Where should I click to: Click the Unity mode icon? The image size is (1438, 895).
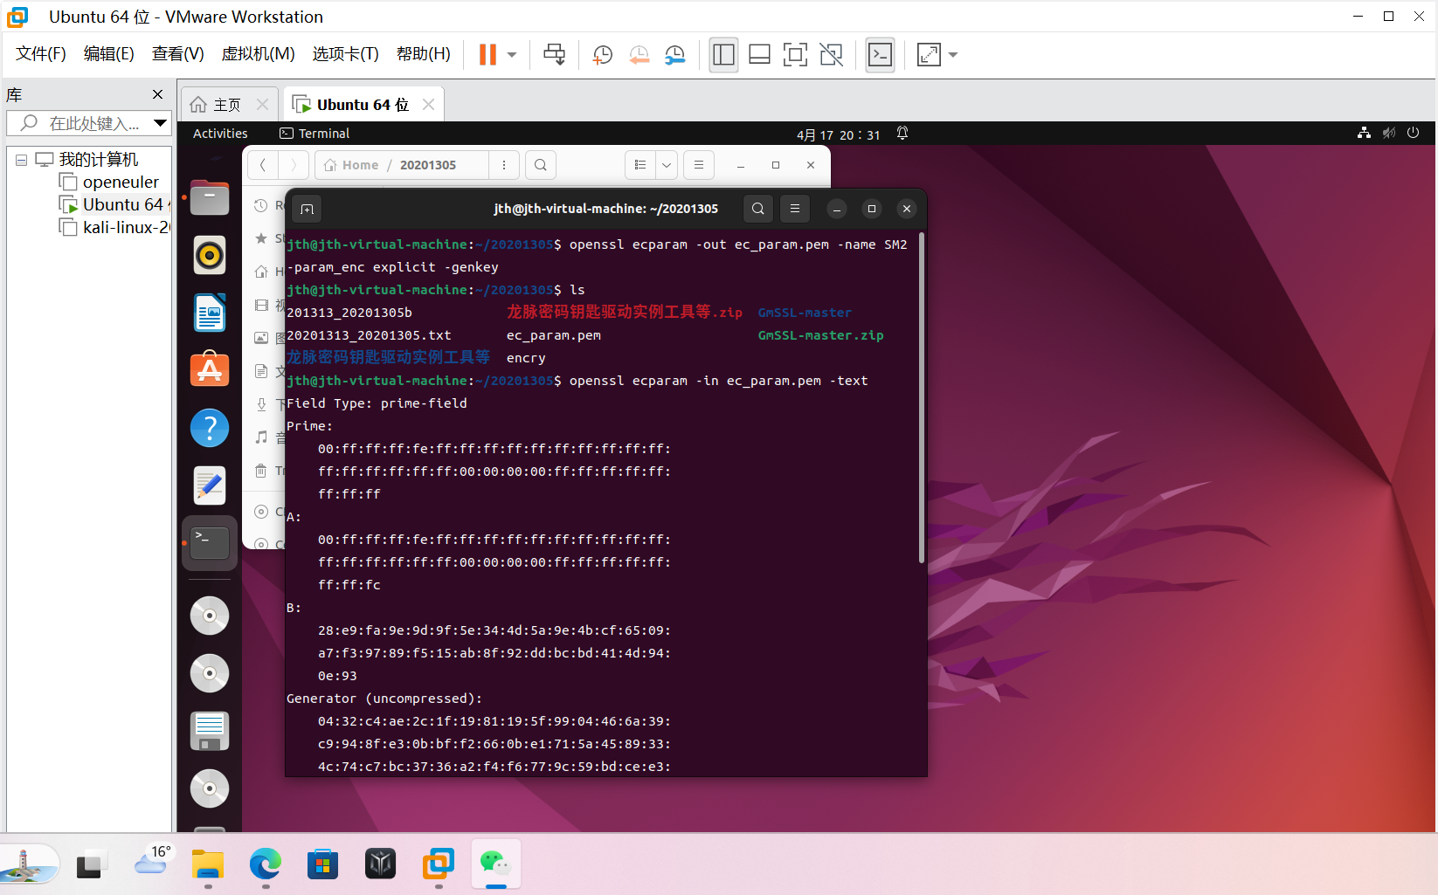click(831, 54)
